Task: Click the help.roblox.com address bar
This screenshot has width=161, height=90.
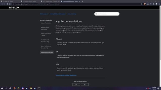Action: coord(76,4)
